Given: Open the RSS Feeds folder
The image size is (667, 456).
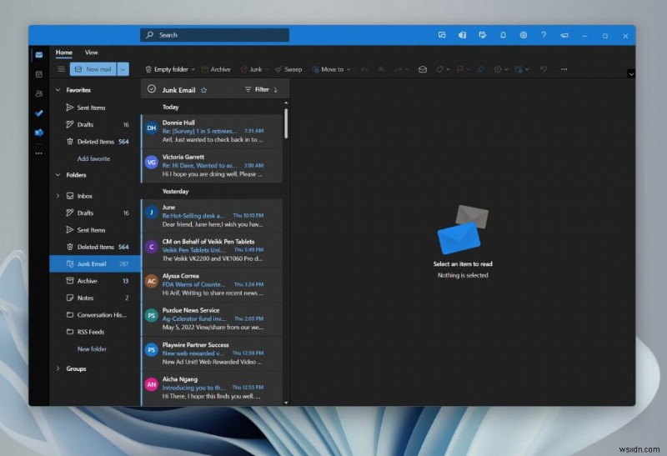Looking at the screenshot, I should click(x=95, y=333).
